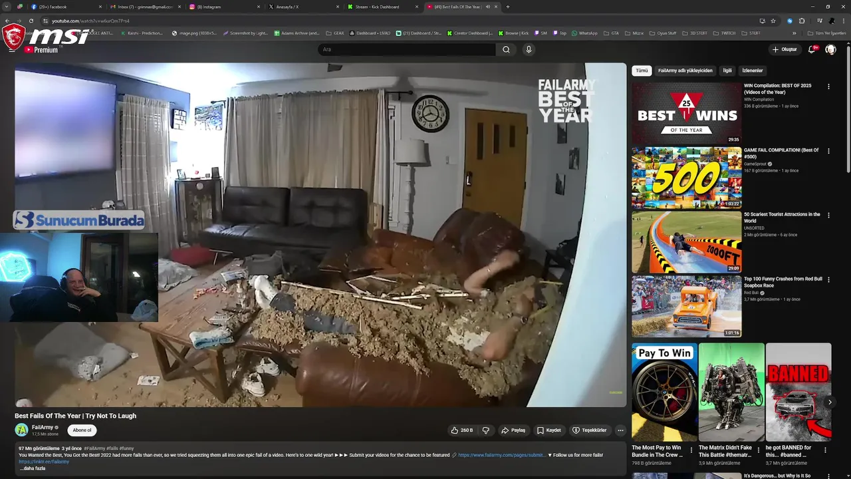851x479 pixels.
Task: Show next Shorts with right arrow
Action: click(x=830, y=402)
